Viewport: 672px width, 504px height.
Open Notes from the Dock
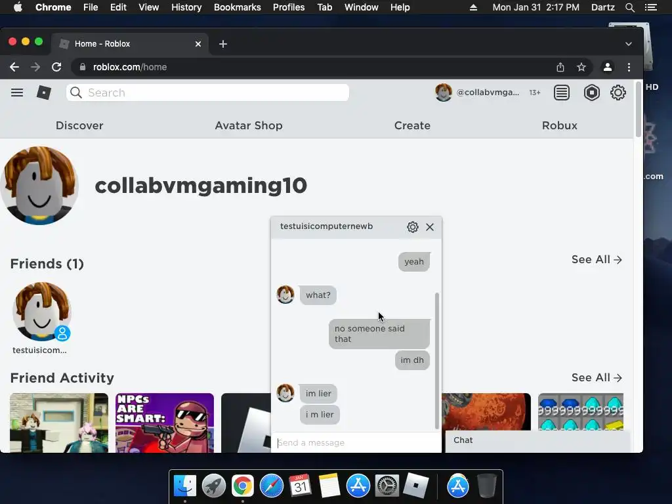[329, 486]
